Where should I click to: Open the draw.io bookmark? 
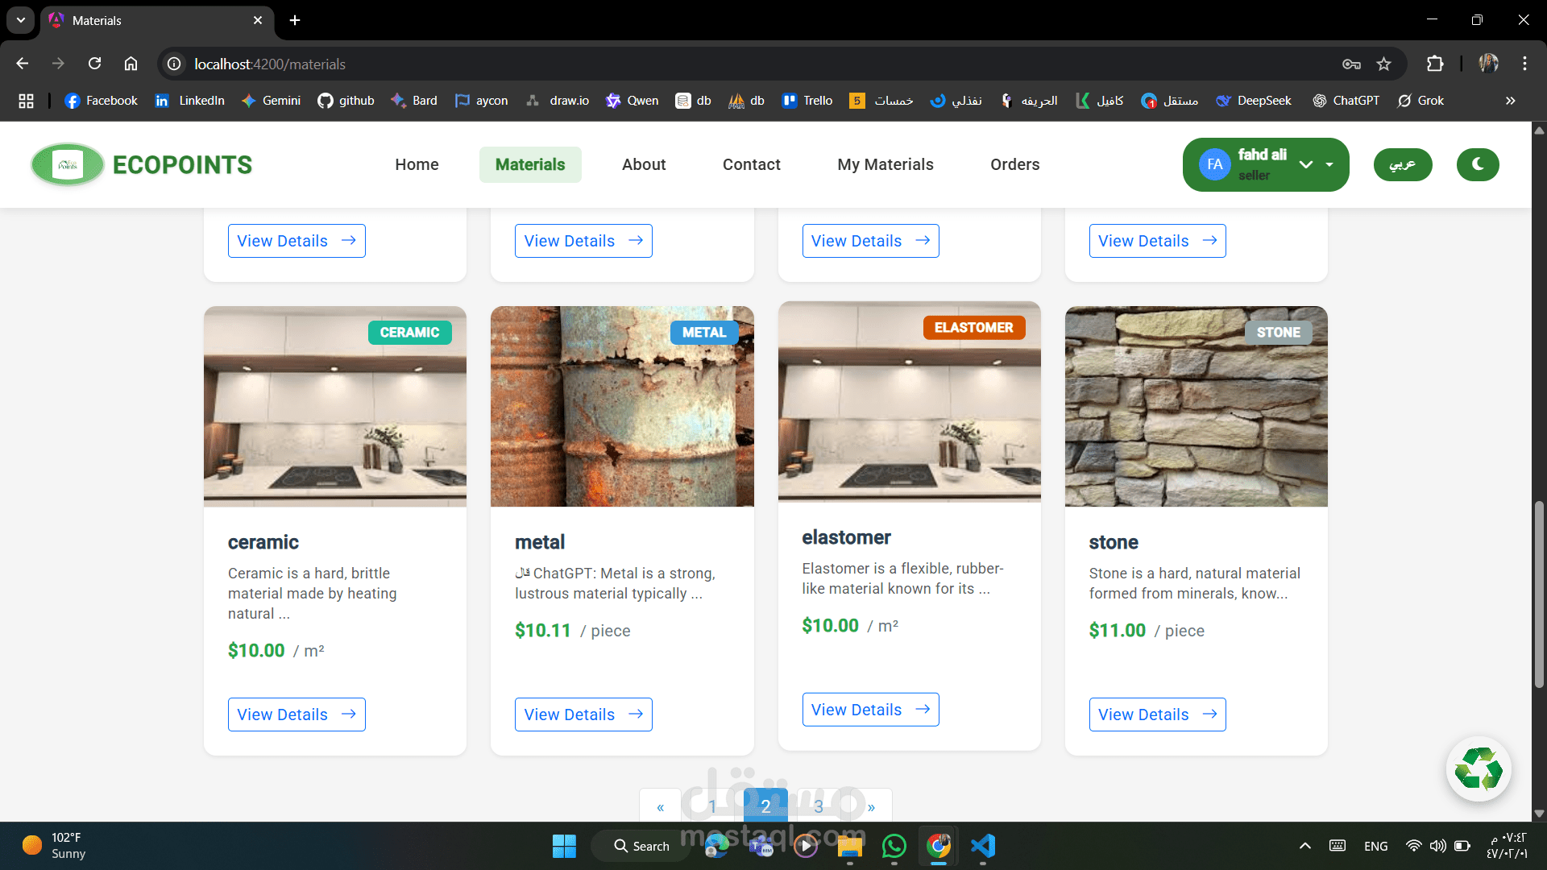(558, 101)
